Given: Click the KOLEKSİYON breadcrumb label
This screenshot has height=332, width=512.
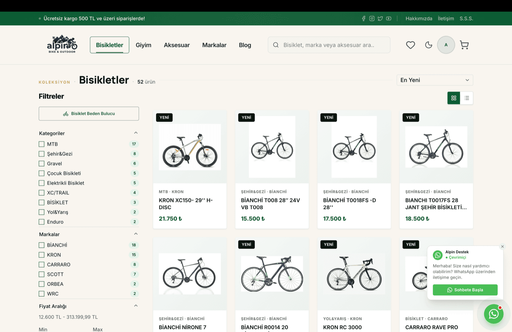Looking at the screenshot, I should click(54, 82).
